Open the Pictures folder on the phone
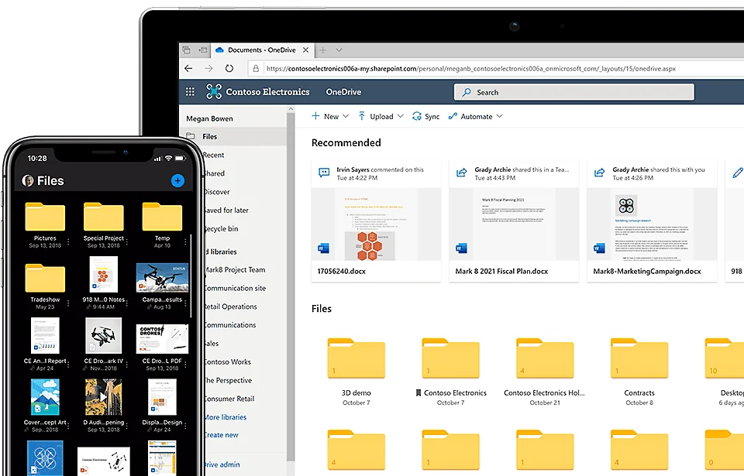Screen dimensions: 744x476 (x=45, y=217)
